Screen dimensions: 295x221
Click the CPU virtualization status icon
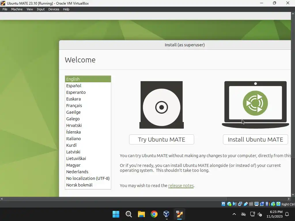(x=268, y=204)
